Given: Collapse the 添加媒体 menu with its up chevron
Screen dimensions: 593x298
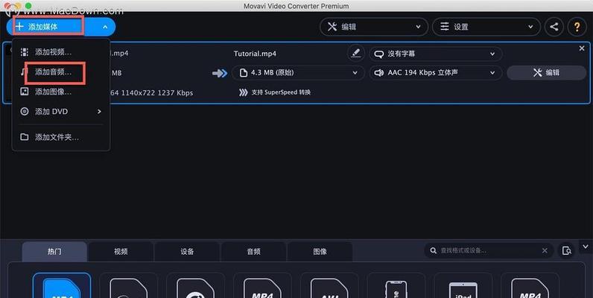Looking at the screenshot, I should 105,27.
